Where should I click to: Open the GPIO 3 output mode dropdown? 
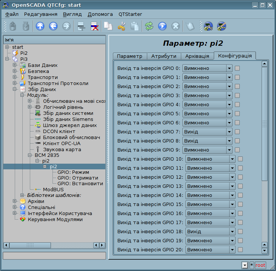coord(207,96)
